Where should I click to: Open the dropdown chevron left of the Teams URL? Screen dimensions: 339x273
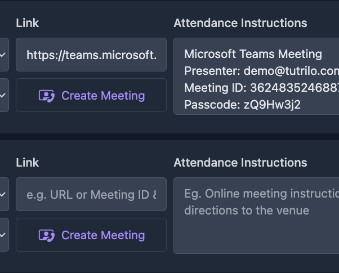pyautogui.click(x=3, y=55)
